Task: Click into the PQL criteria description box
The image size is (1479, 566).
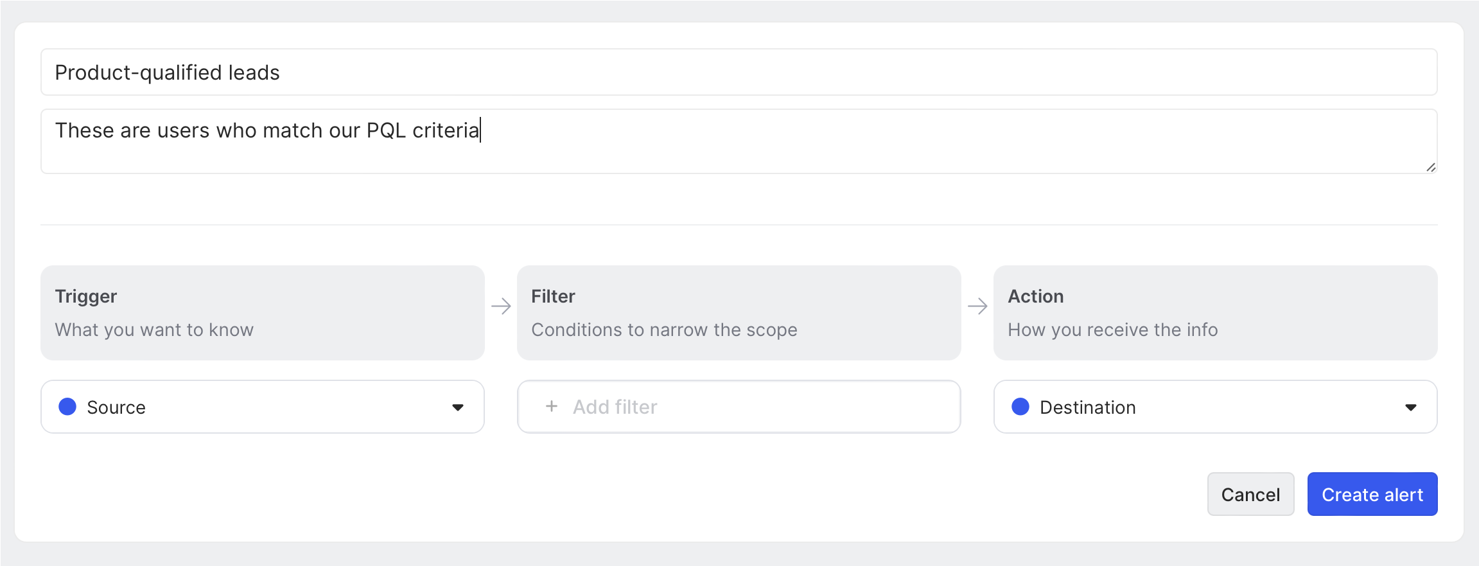Action: [x=739, y=141]
